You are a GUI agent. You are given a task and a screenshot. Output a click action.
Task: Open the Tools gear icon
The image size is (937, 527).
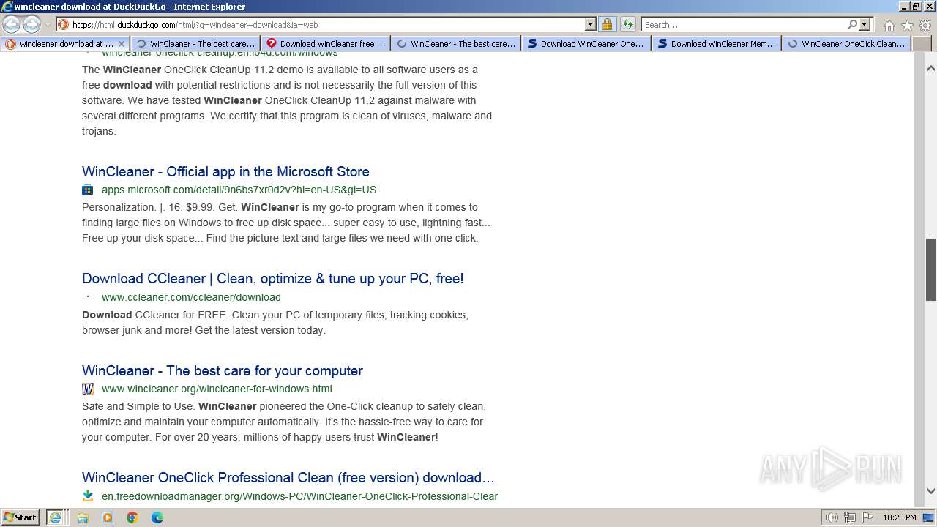pos(925,26)
